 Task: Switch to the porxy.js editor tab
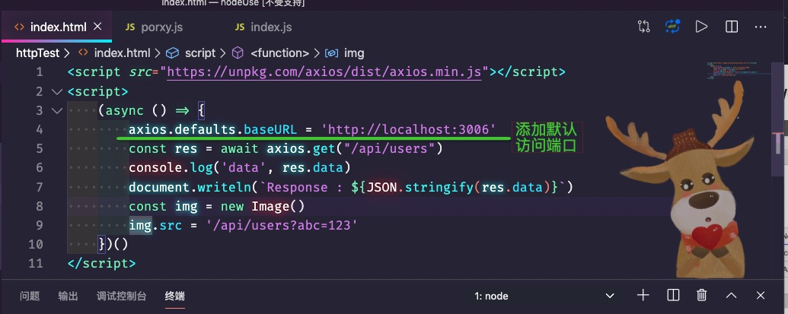154,27
